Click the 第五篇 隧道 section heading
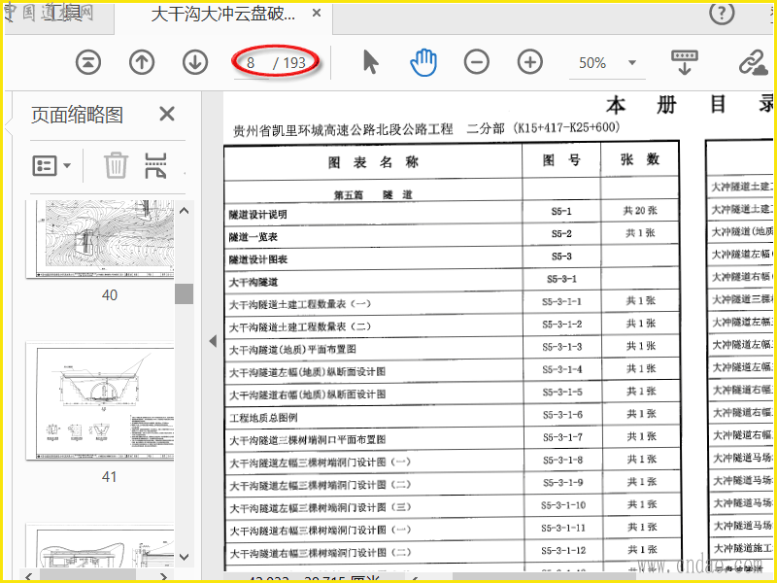The width and height of the screenshot is (777, 583). 373,195
